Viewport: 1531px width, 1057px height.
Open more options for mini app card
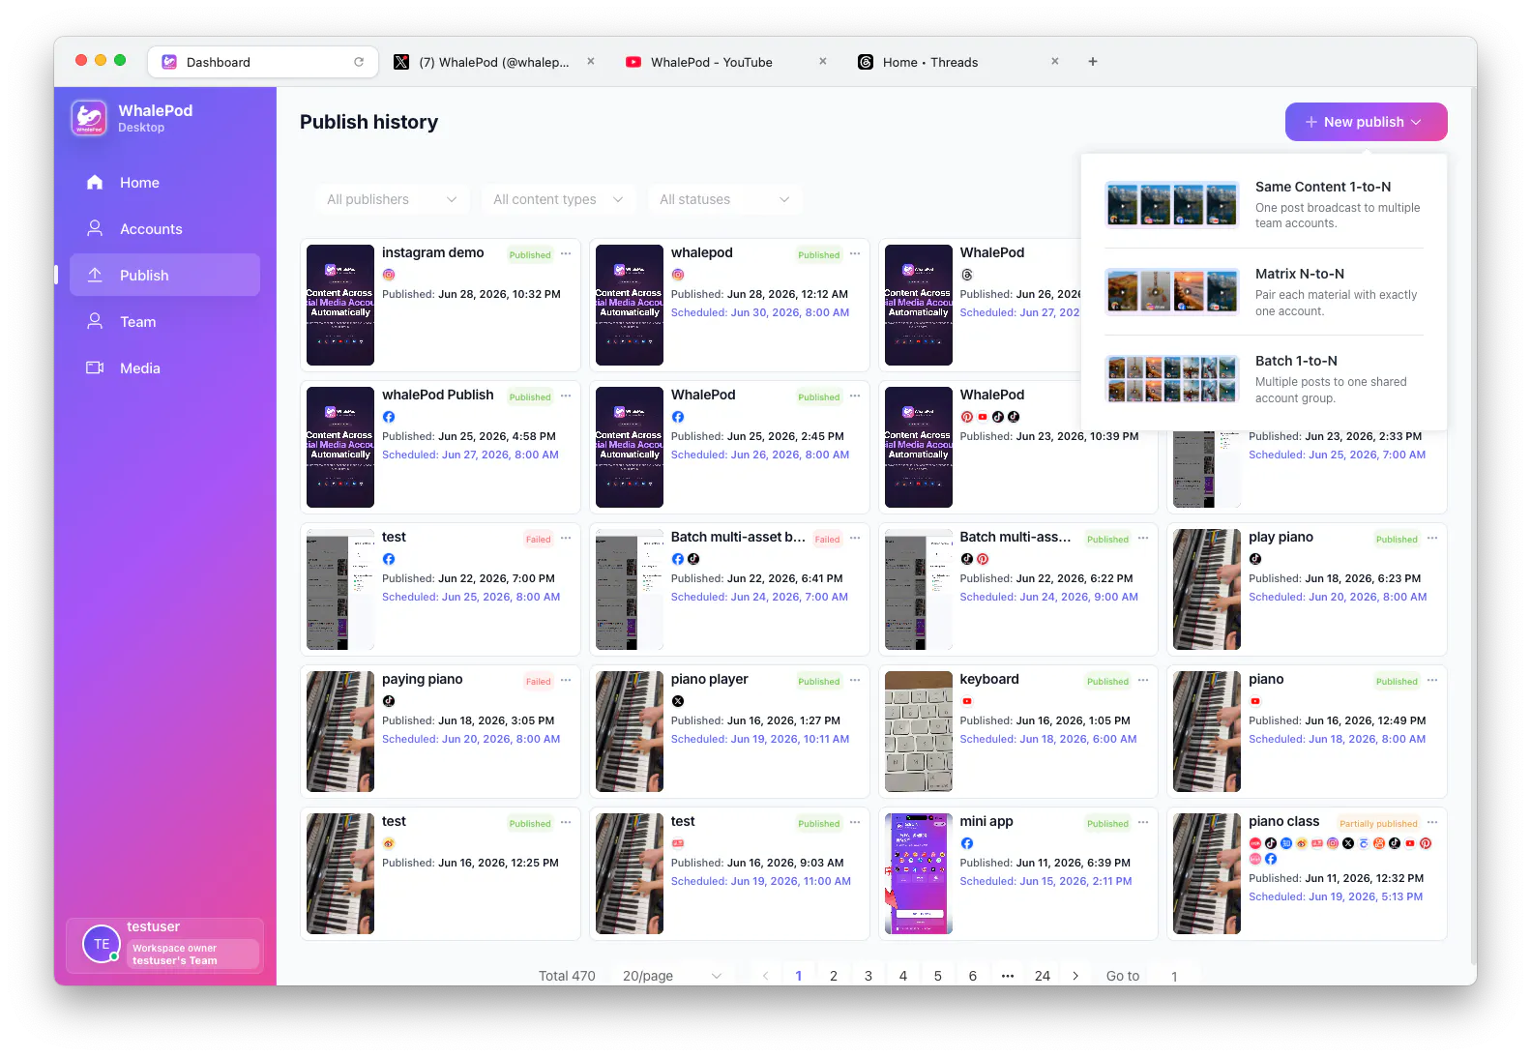coord(1143,823)
